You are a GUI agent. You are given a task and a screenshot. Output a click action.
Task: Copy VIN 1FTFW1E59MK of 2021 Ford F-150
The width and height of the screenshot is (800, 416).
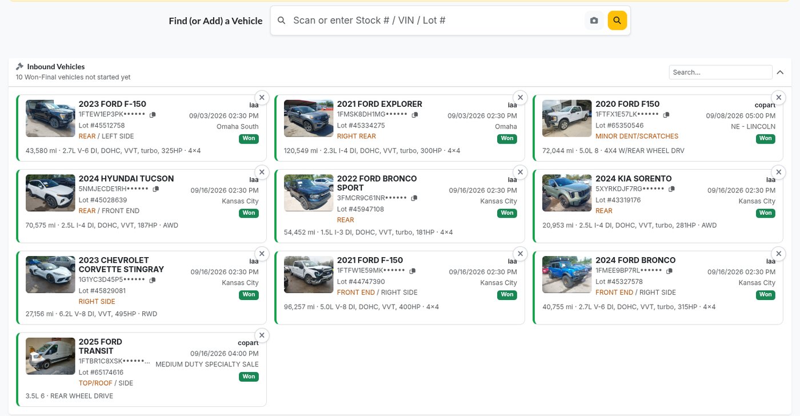click(413, 271)
